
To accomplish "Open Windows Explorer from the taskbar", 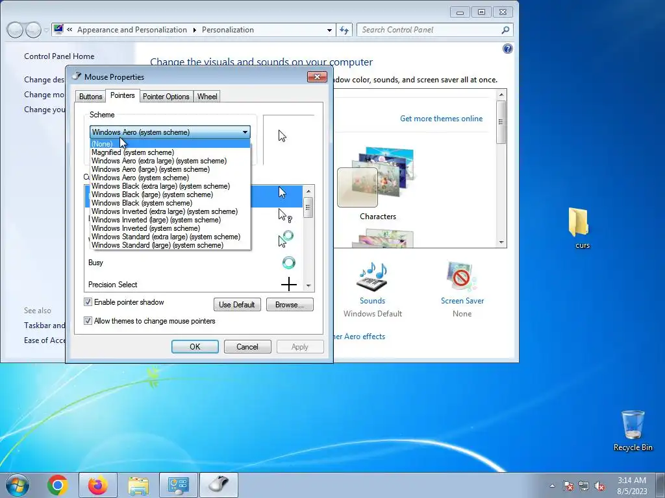I will [138, 486].
